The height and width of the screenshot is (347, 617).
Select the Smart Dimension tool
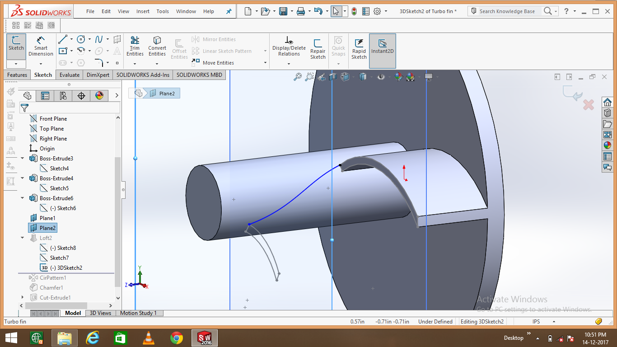(41, 45)
